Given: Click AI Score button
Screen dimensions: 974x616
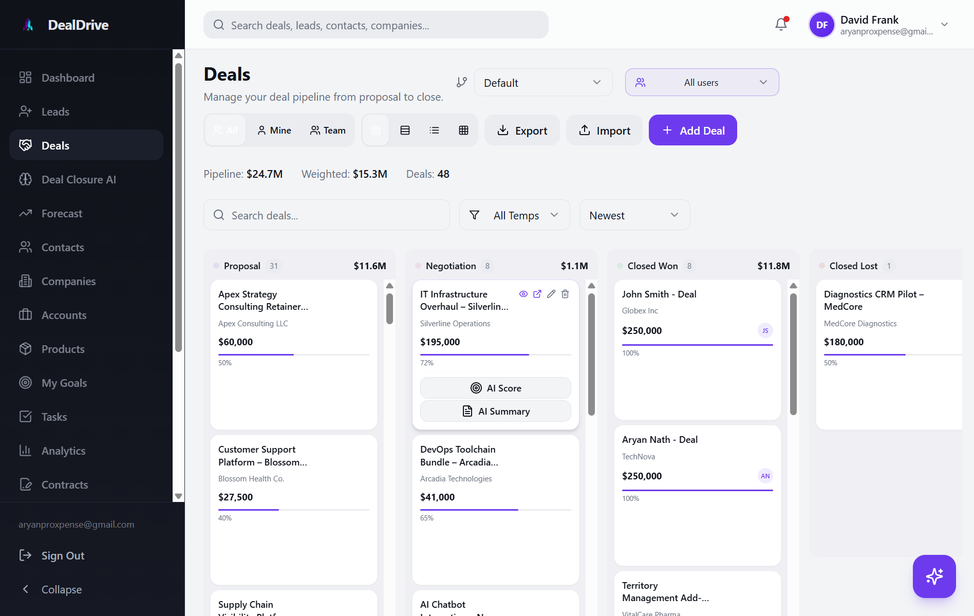Looking at the screenshot, I should [x=495, y=388].
